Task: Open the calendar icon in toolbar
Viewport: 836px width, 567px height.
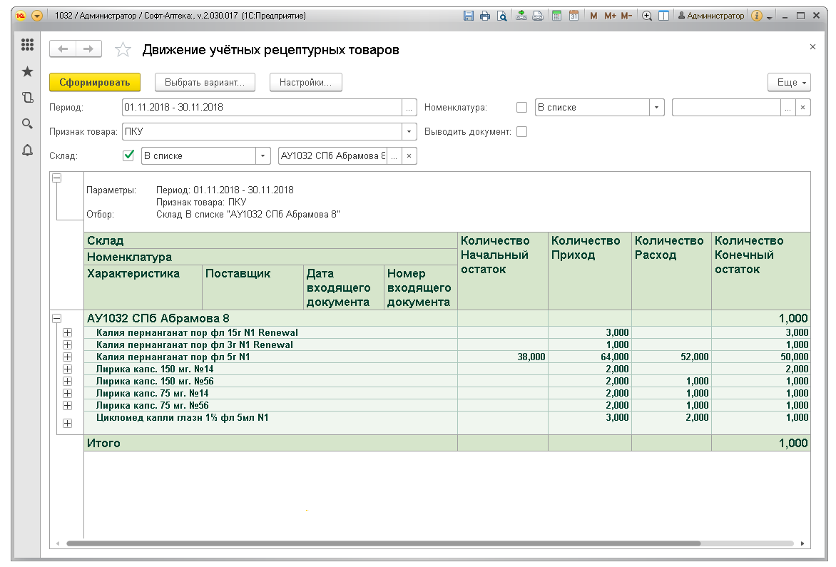Action: [573, 16]
